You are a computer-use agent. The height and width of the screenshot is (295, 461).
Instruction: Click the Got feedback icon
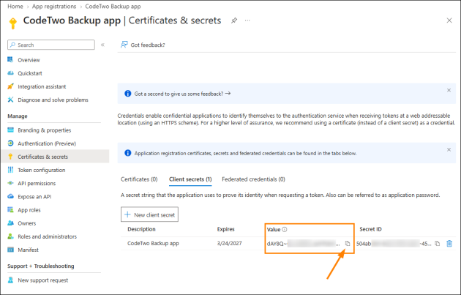124,45
